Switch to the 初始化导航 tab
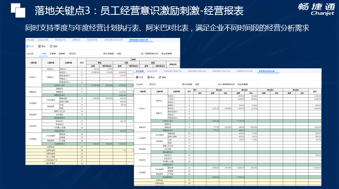The width and height of the screenshot is (339, 189). (x=43, y=40)
